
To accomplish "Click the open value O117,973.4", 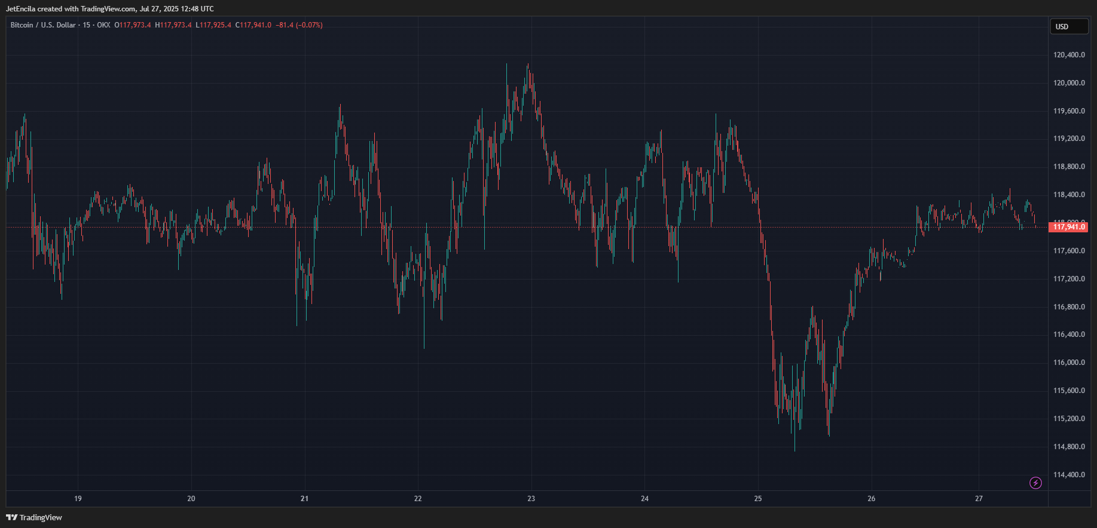I will (x=133, y=25).
